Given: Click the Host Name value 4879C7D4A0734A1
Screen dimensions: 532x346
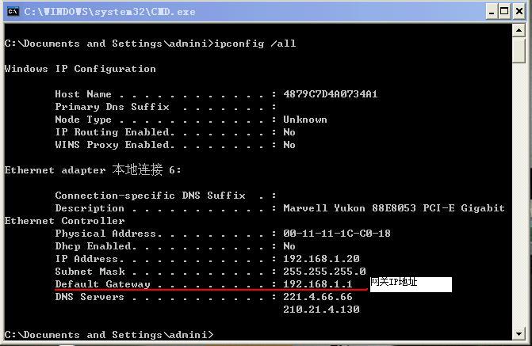Looking at the screenshot, I should click(x=330, y=94).
